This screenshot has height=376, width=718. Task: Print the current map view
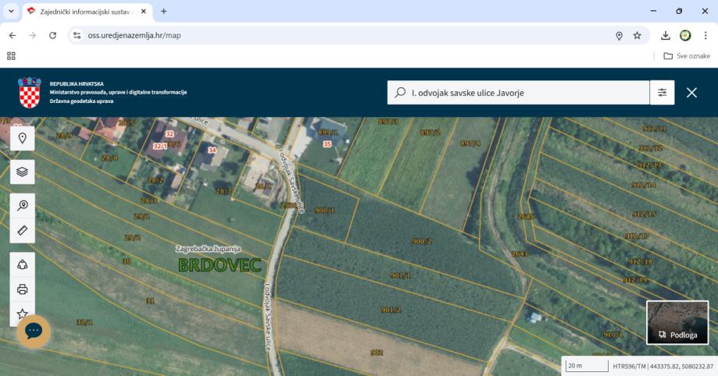click(23, 289)
